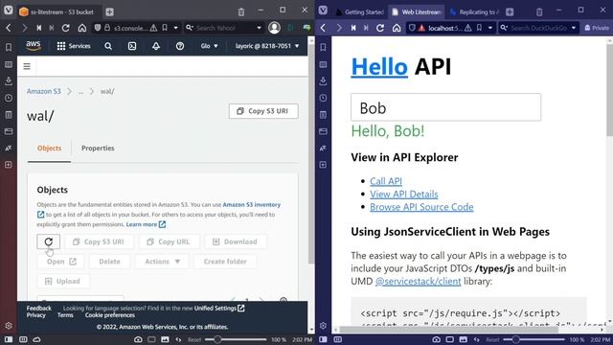Open Vivaldi menu in the left window
The height and width of the screenshot is (345, 613).
[x=9, y=11]
